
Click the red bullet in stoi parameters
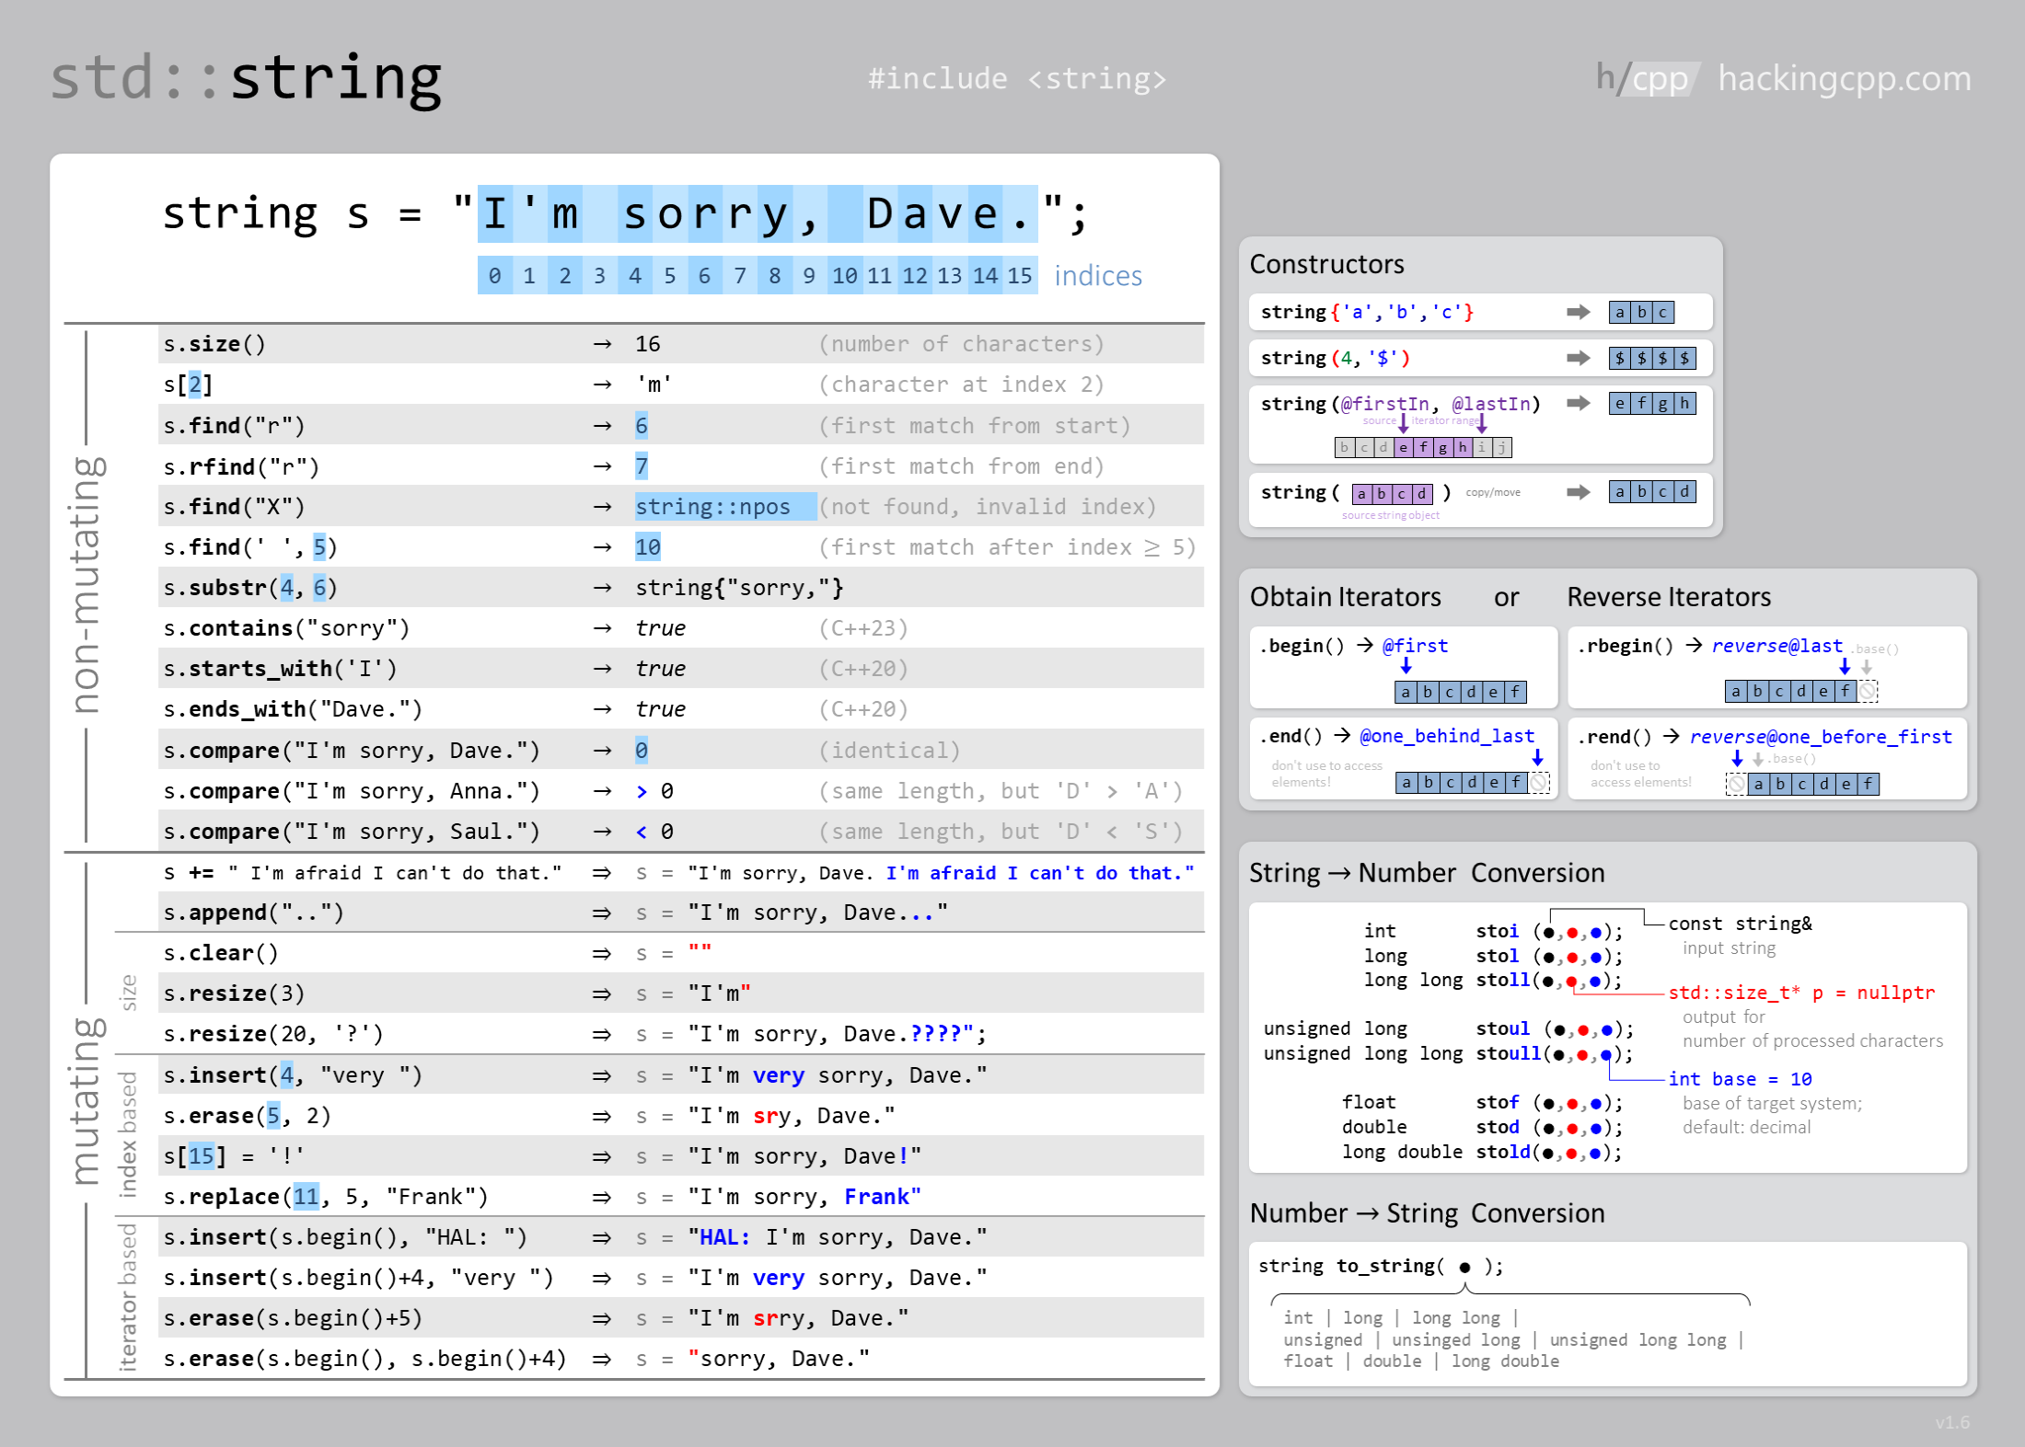tap(1574, 931)
